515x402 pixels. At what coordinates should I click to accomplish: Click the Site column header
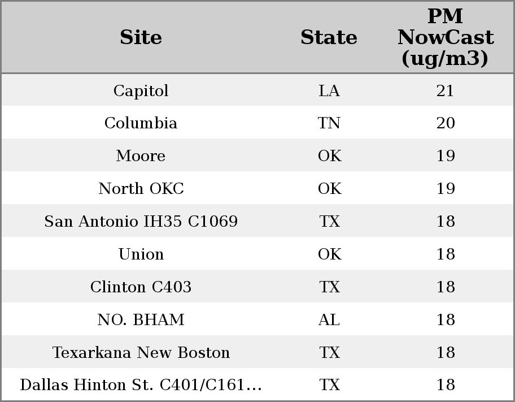(141, 38)
